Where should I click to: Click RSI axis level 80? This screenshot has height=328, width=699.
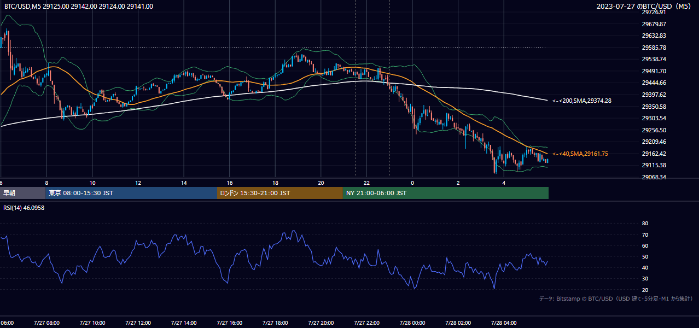click(645, 224)
